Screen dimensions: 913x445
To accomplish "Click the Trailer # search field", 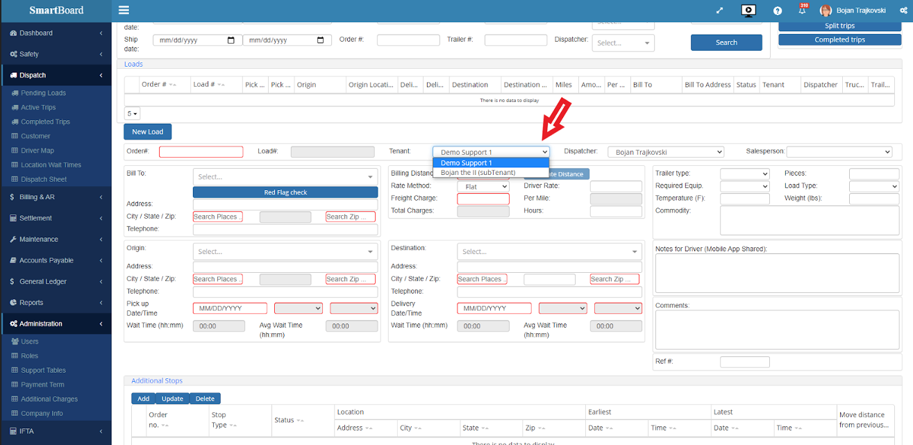I will click(516, 40).
